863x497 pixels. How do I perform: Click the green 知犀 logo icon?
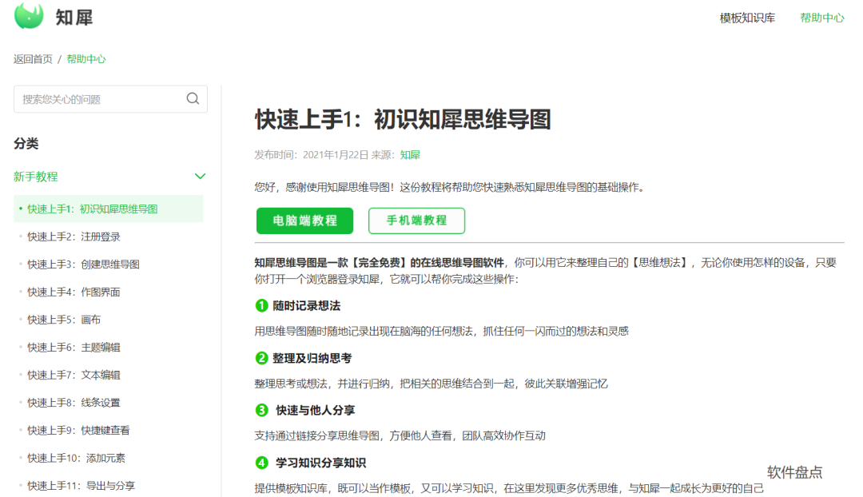coord(29,16)
